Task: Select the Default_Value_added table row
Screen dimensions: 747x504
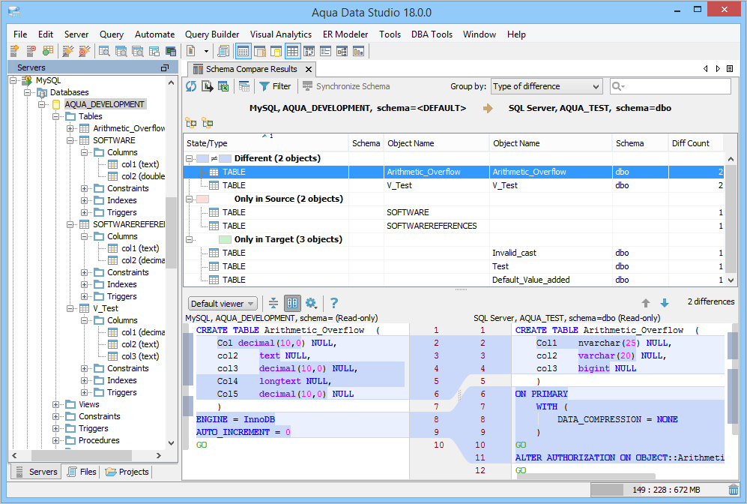Action: [453, 280]
